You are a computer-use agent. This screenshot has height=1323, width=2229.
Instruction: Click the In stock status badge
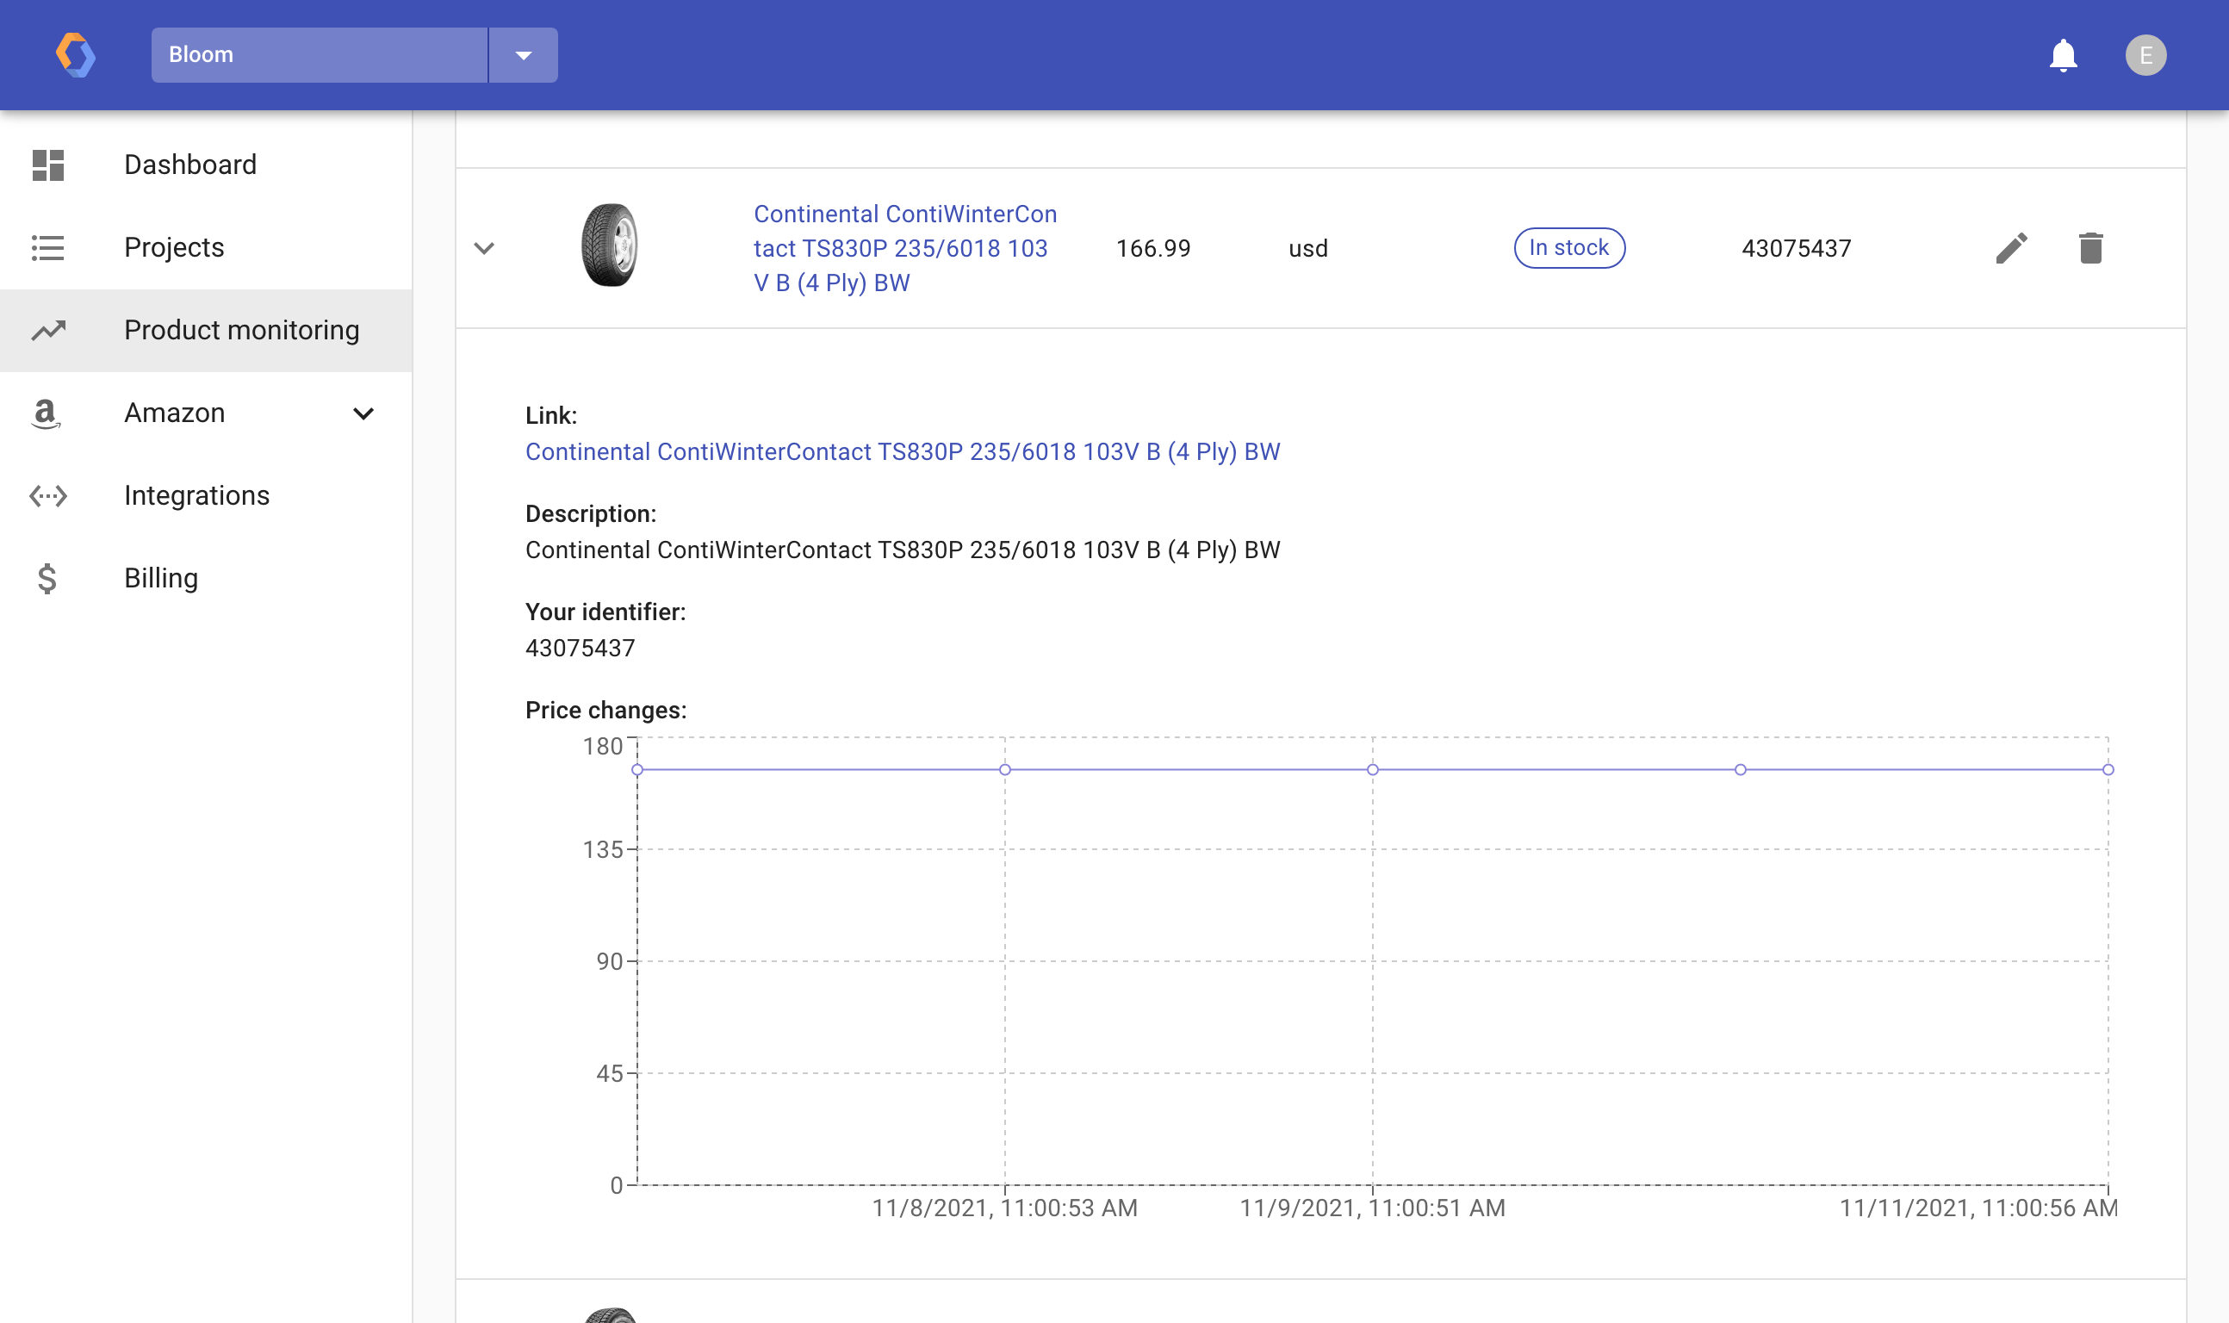[x=1568, y=248]
